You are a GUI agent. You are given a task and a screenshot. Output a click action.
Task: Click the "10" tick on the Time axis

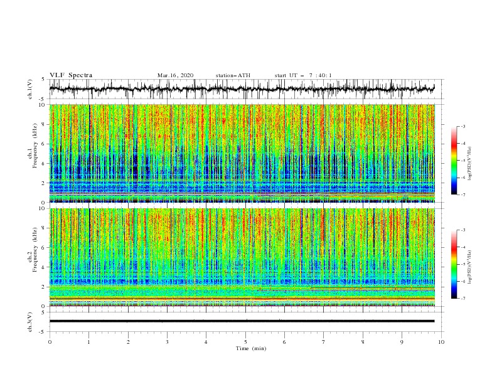[x=441, y=342]
